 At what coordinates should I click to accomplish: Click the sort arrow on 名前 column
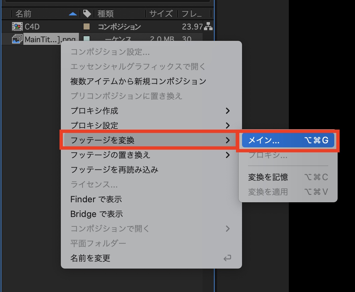coord(73,14)
